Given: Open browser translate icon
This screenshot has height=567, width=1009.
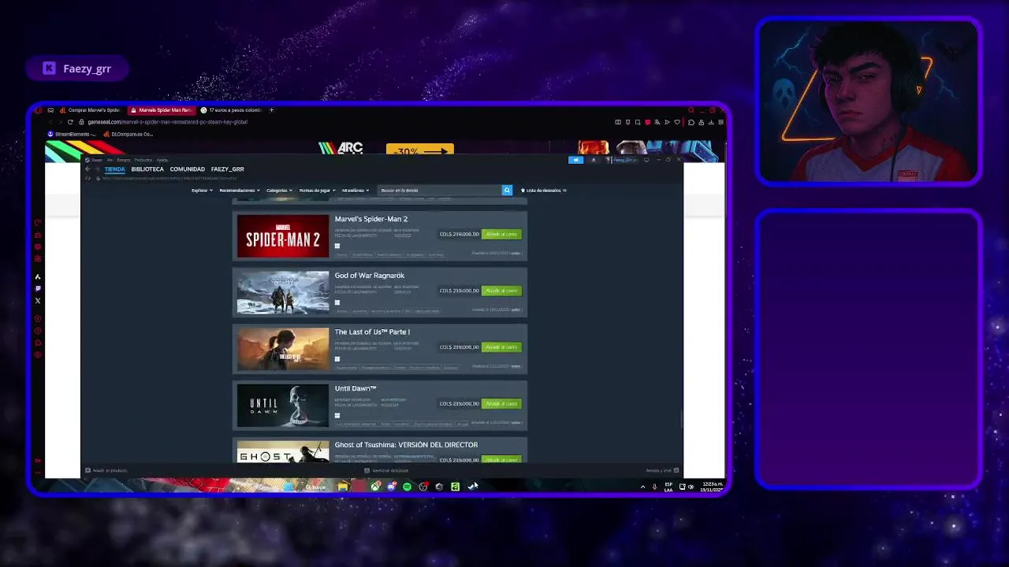Looking at the screenshot, I should [x=657, y=122].
